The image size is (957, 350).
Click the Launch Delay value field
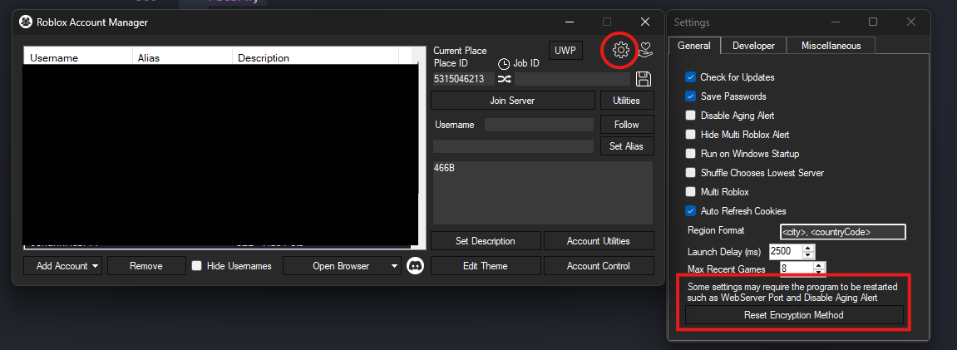pos(786,251)
